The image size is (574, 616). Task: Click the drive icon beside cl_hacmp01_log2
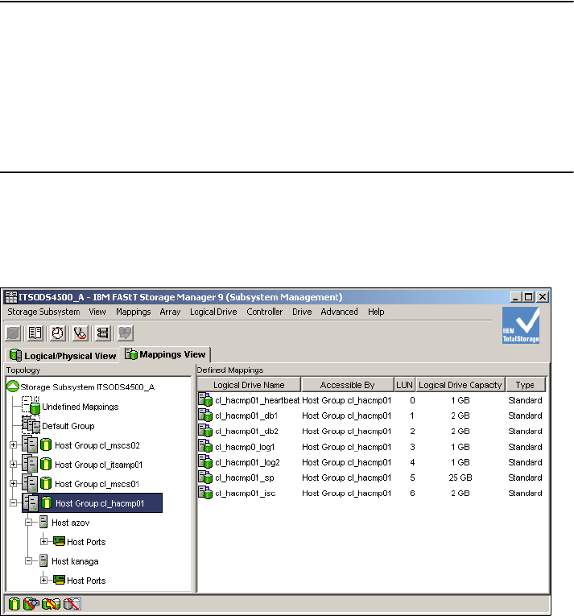pyautogui.click(x=205, y=461)
